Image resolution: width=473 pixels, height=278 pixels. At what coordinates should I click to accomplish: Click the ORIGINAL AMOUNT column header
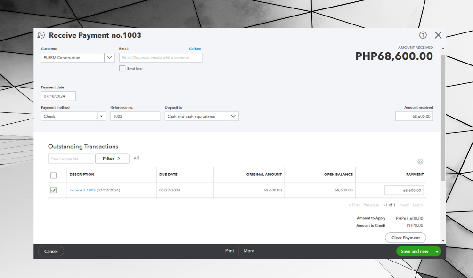click(x=264, y=175)
